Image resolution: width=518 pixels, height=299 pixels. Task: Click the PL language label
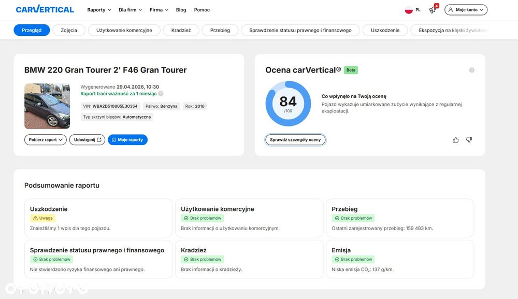pos(418,10)
